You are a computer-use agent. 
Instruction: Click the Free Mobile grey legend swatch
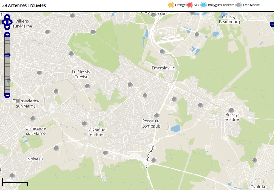tap(239, 5)
